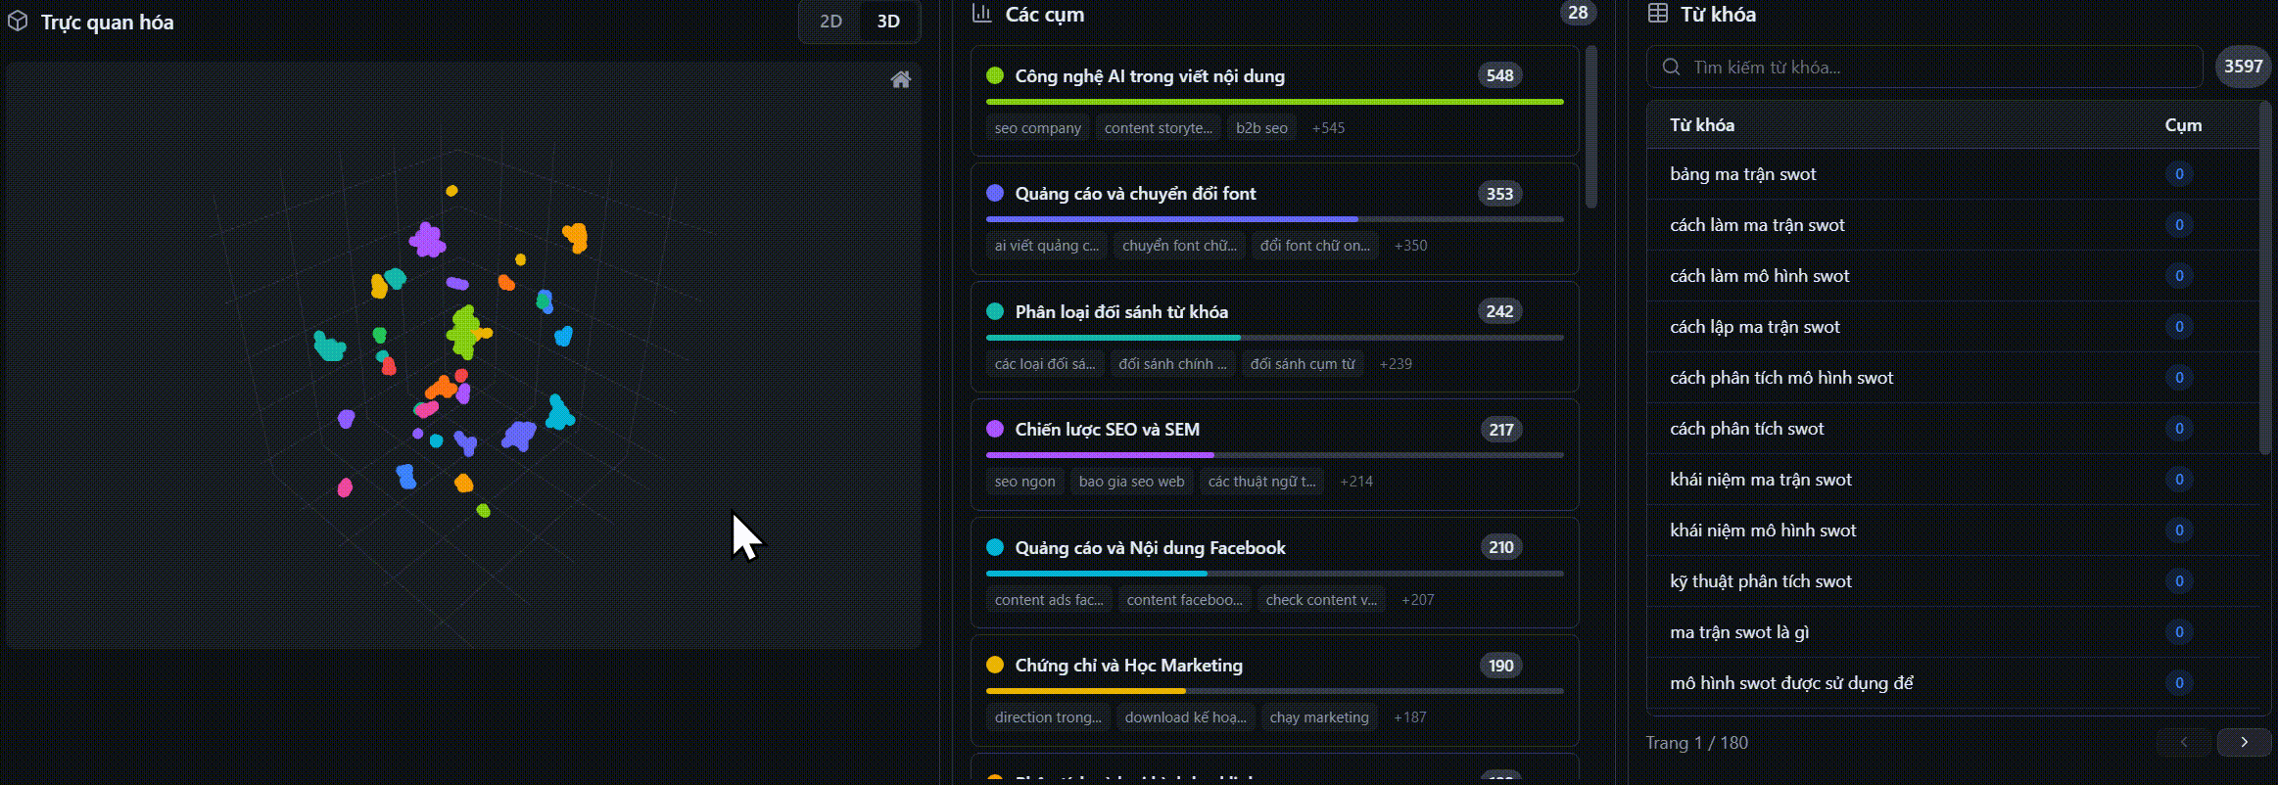
Task: Switch visualization to 2D mode
Action: click(x=831, y=22)
